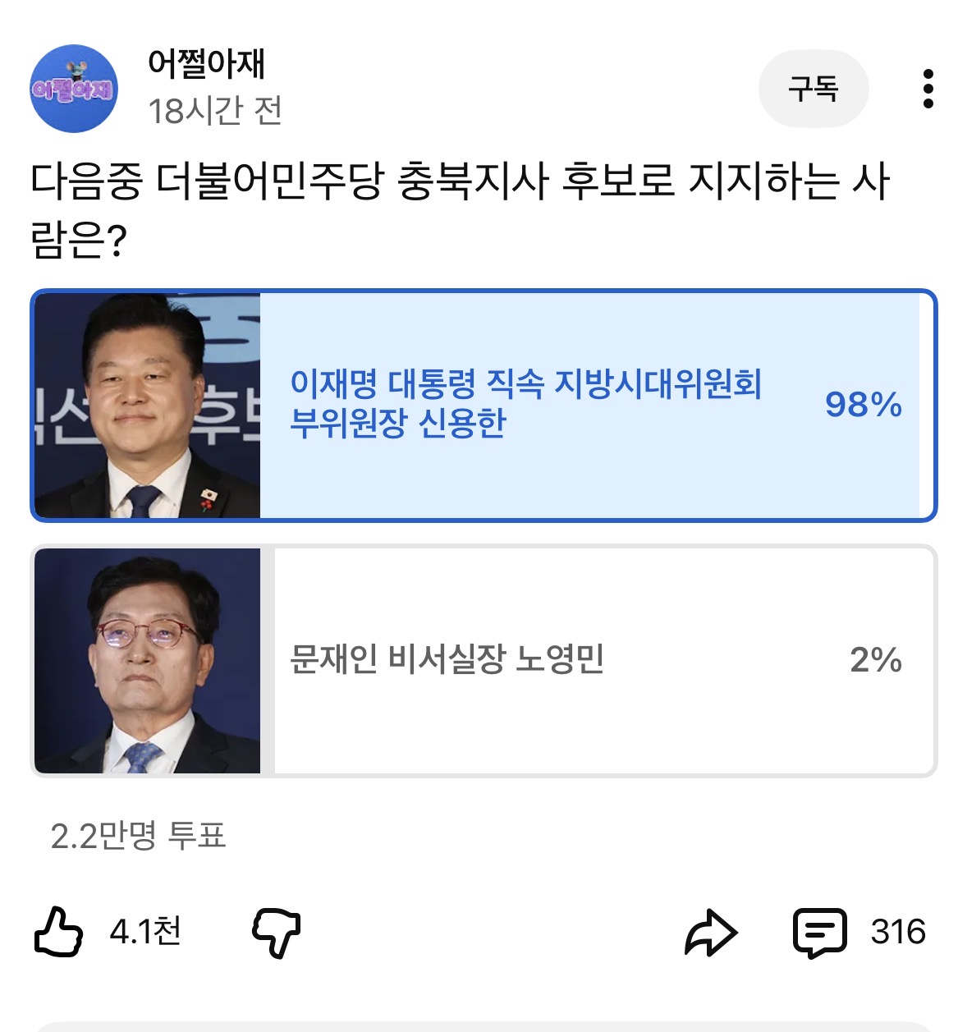Viewport: 958px width, 1032px height.
Task: Tap the poll question text
Action: tap(460, 210)
